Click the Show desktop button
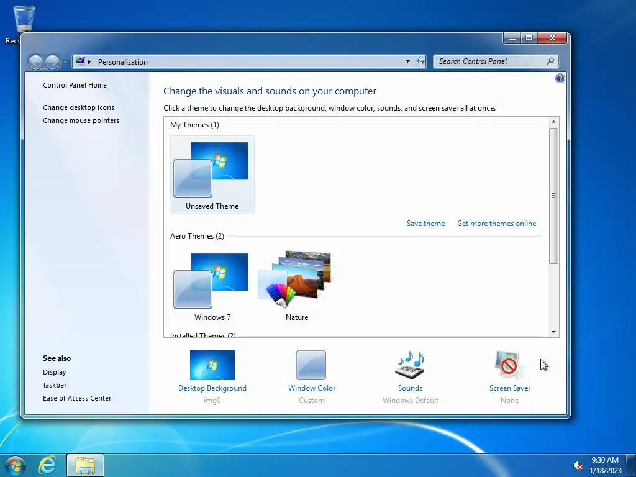 (x=631, y=465)
